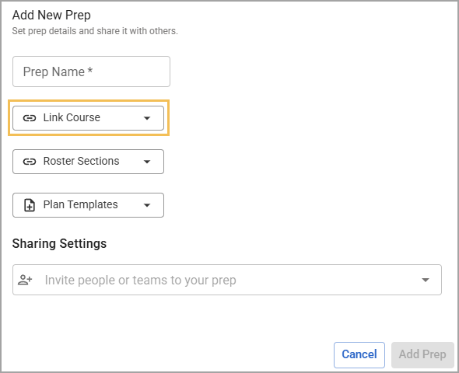459x373 pixels.
Task: Open the Plan Templates selector
Action: (x=88, y=205)
